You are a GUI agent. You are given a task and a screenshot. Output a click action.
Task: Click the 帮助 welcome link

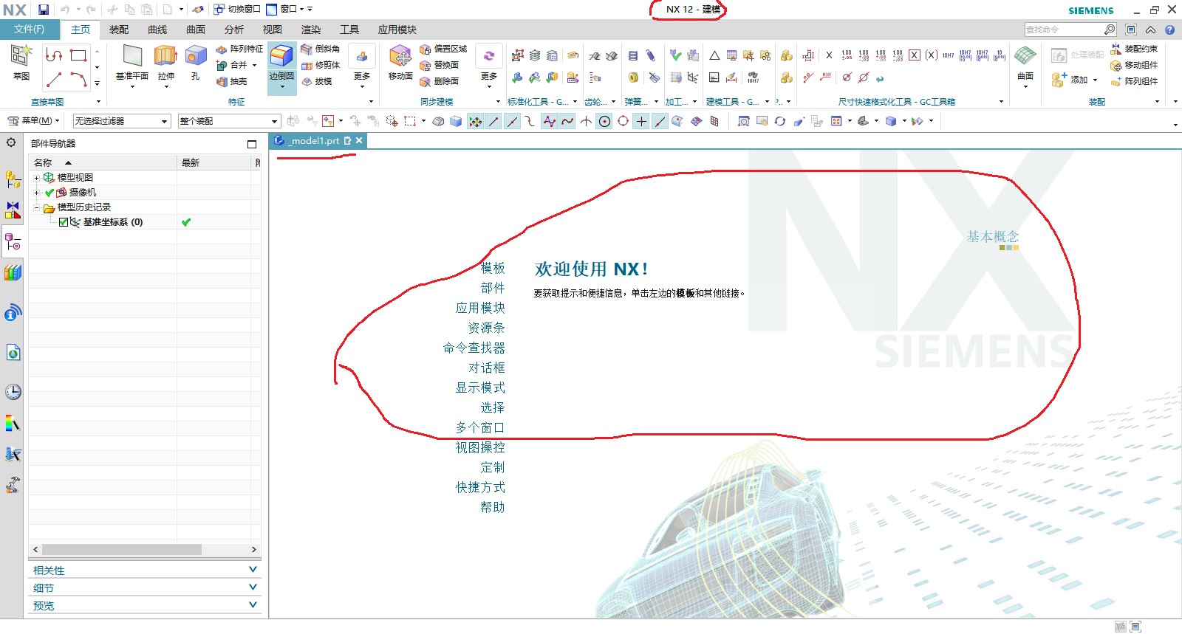(x=493, y=507)
